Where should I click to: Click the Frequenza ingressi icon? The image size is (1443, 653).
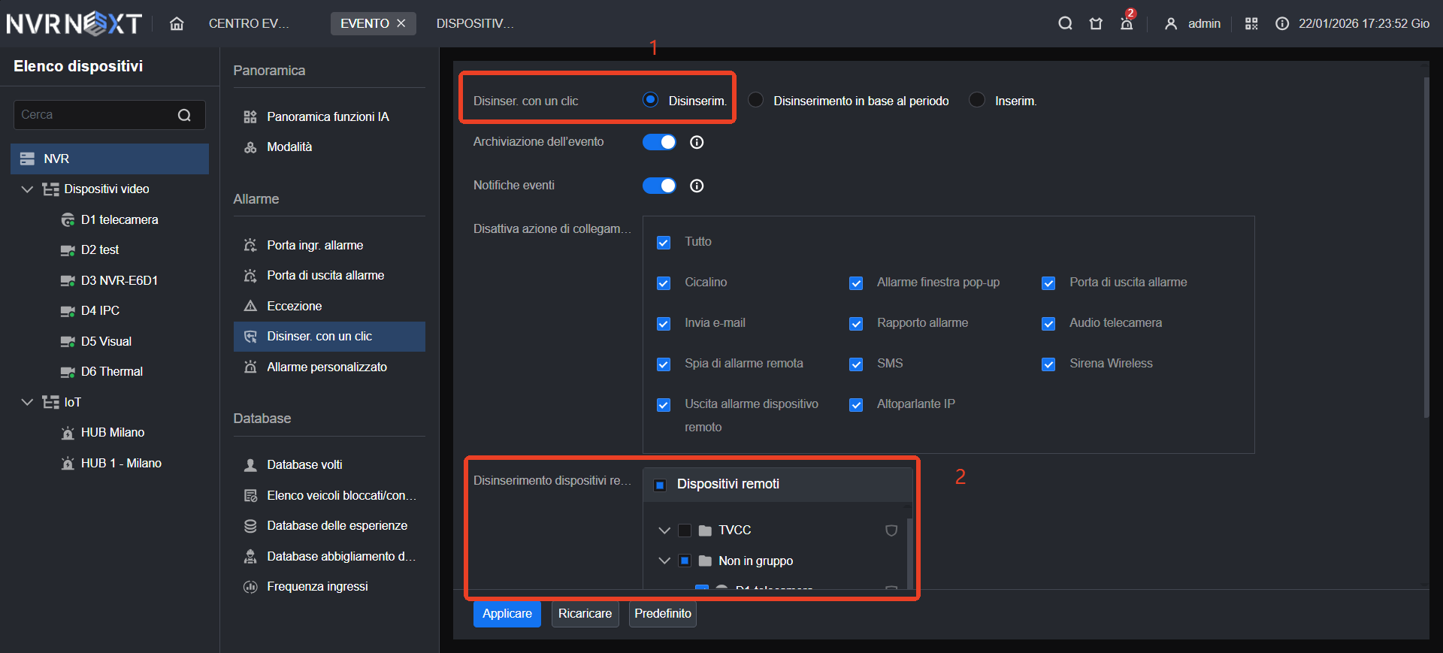[x=250, y=587]
